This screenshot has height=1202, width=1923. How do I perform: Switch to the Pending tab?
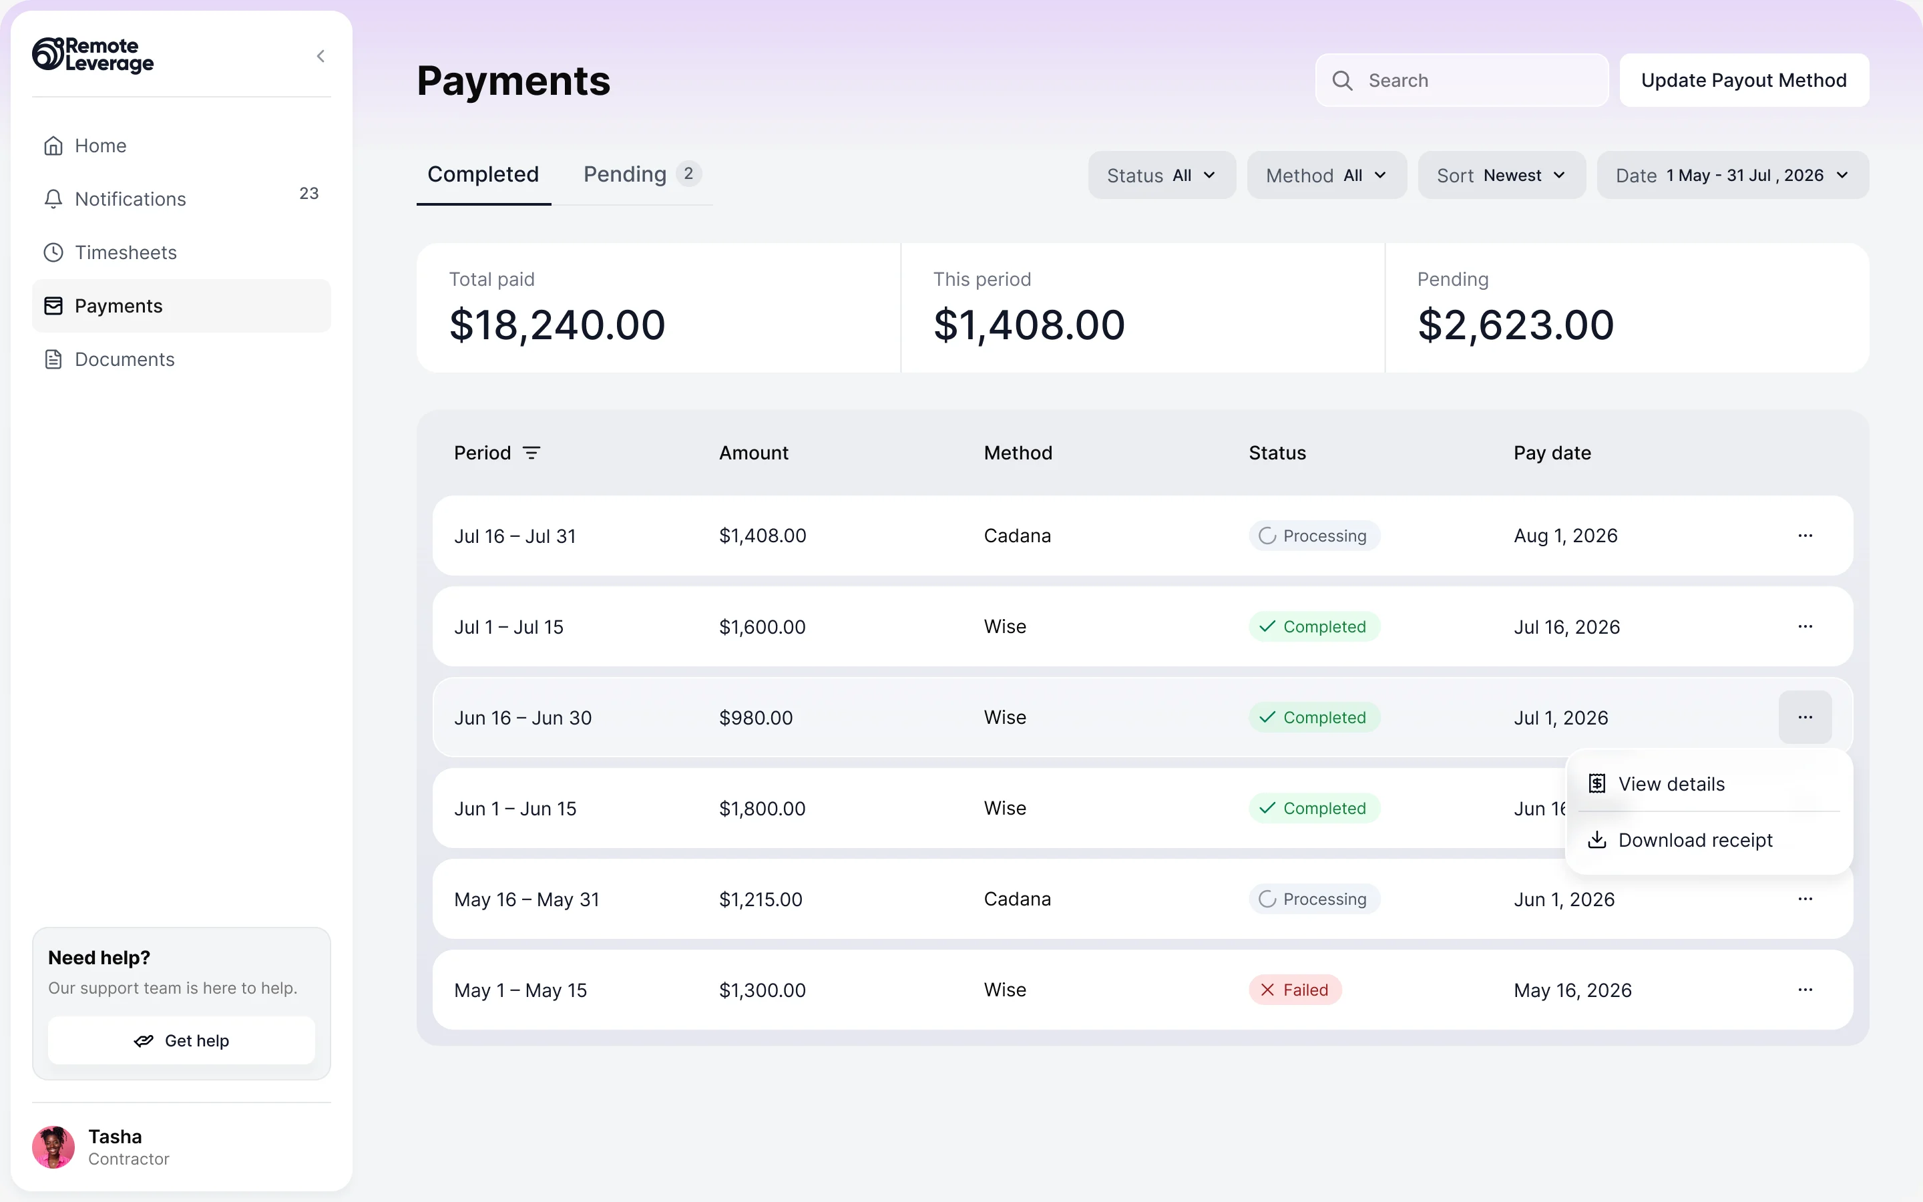pyautogui.click(x=642, y=174)
